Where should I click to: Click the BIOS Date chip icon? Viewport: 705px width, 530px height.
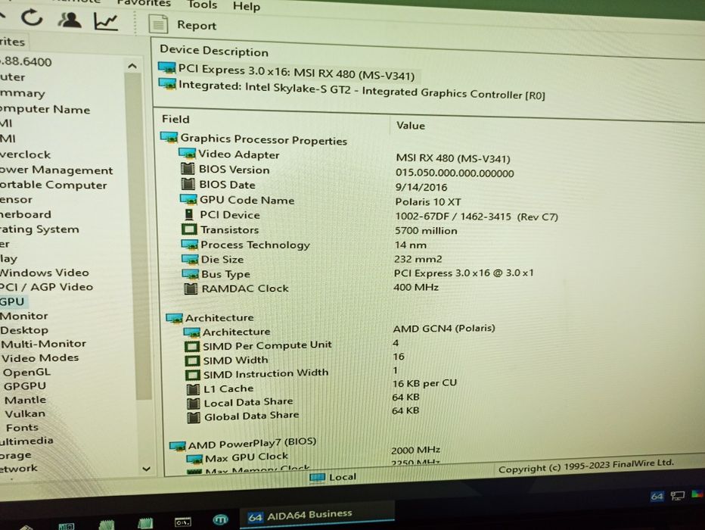[x=188, y=183]
